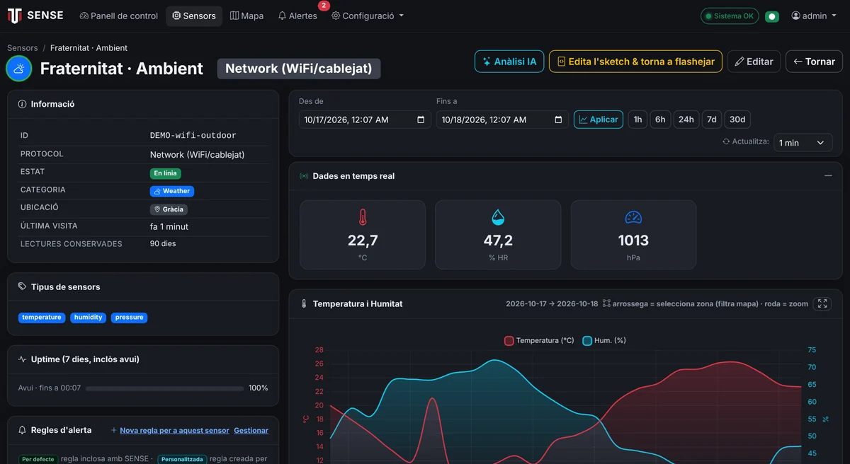The image size is (850, 464).
Task: Toggle the green switch next to Sistema OK
Action: coord(772,16)
